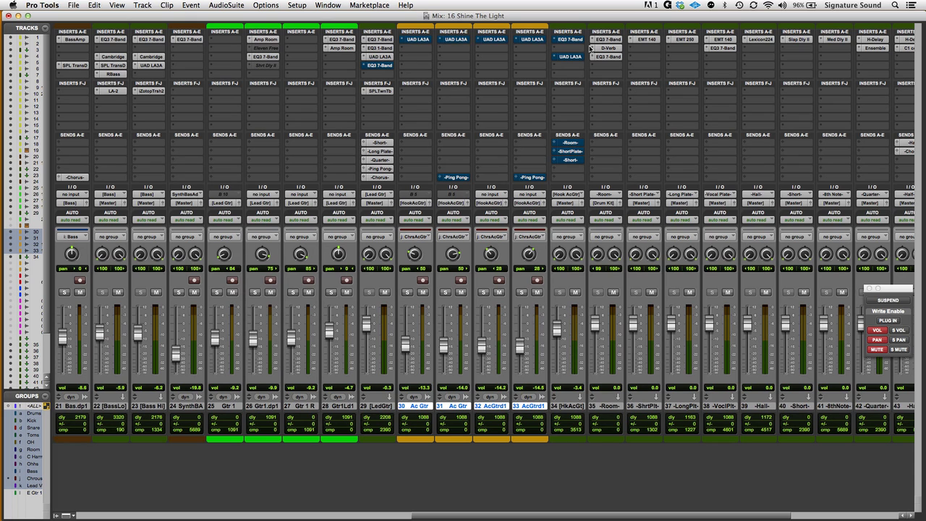Open the Marketplace menu
Viewport: 926px width, 521px height.
click(369, 5)
